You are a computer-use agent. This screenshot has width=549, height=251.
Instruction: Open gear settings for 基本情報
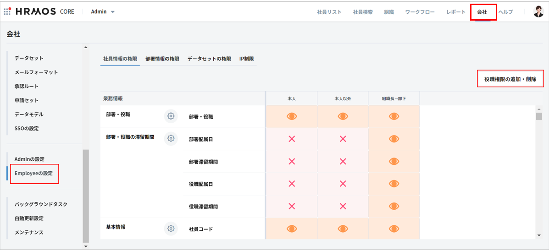pyautogui.click(x=171, y=229)
